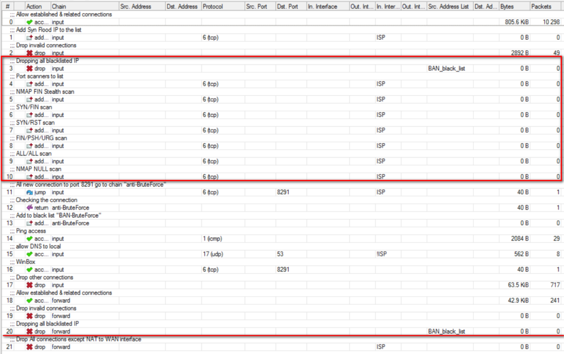Click the add-to-list icon in rule 1
The width and height of the screenshot is (564, 354).
(30, 37)
